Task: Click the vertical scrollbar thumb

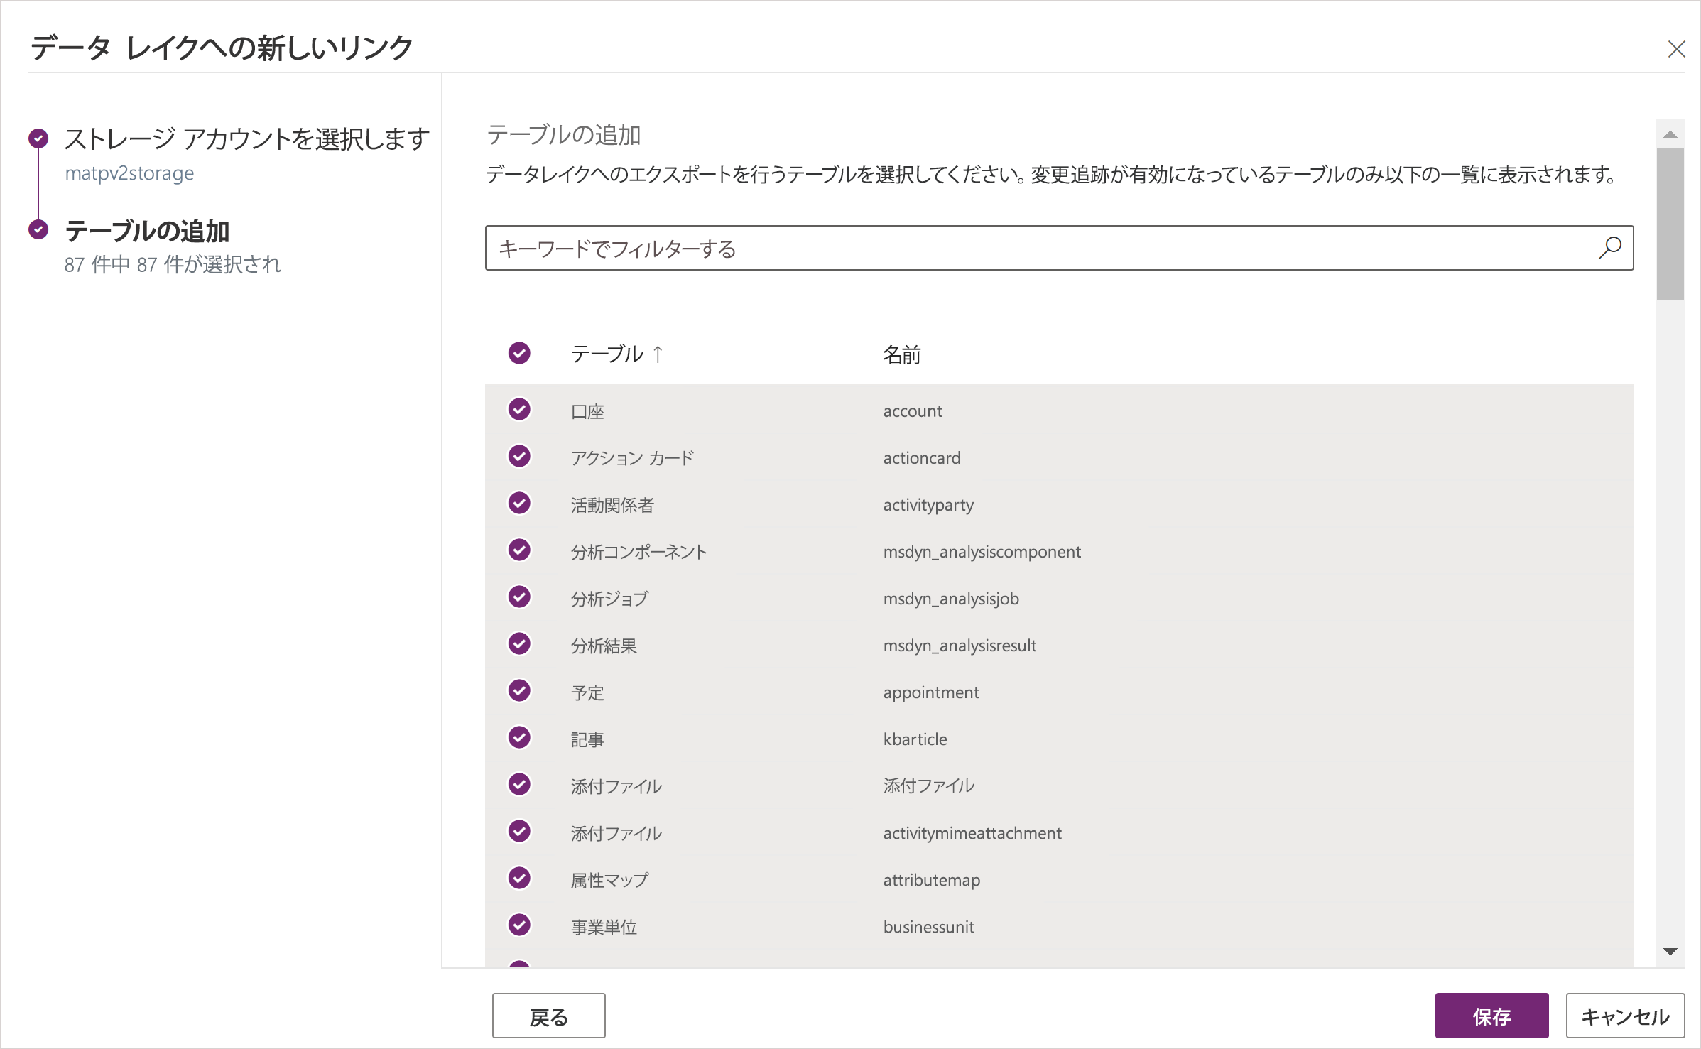Action: pyautogui.click(x=1670, y=224)
